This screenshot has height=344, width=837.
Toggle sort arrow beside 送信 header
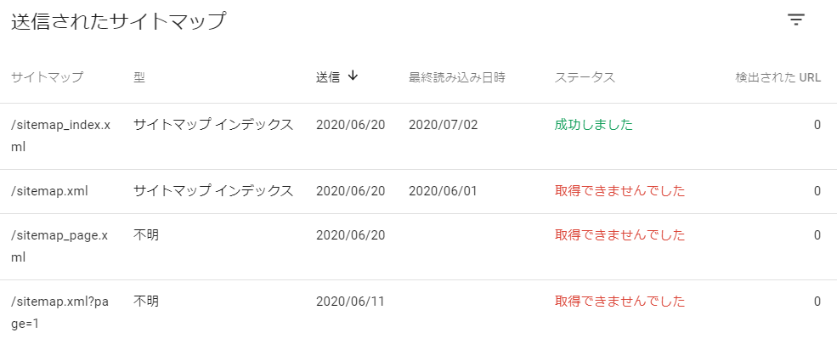click(353, 76)
